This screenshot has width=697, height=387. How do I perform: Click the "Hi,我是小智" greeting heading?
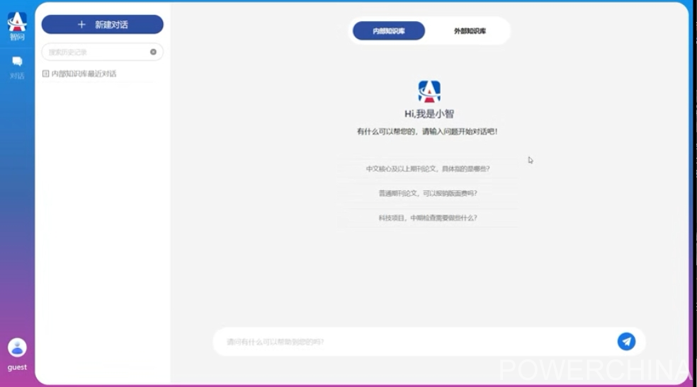(x=429, y=114)
